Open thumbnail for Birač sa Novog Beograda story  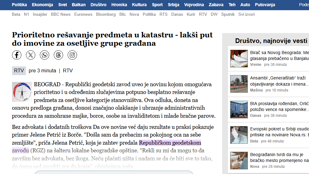pyautogui.click(x=239, y=58)
